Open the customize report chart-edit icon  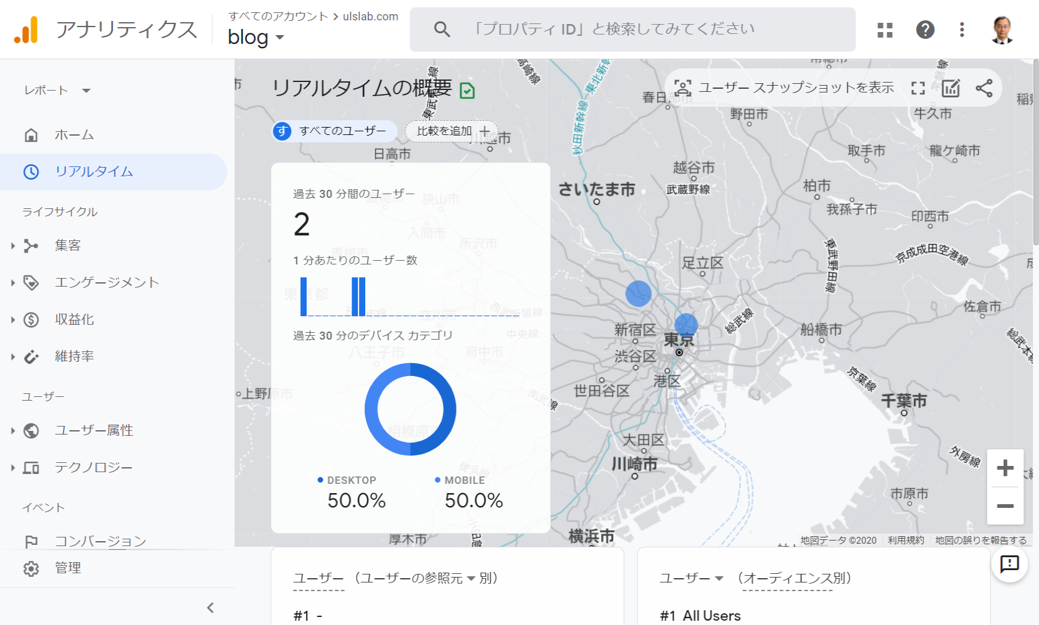pyautogui.click(x=951, y=88)
